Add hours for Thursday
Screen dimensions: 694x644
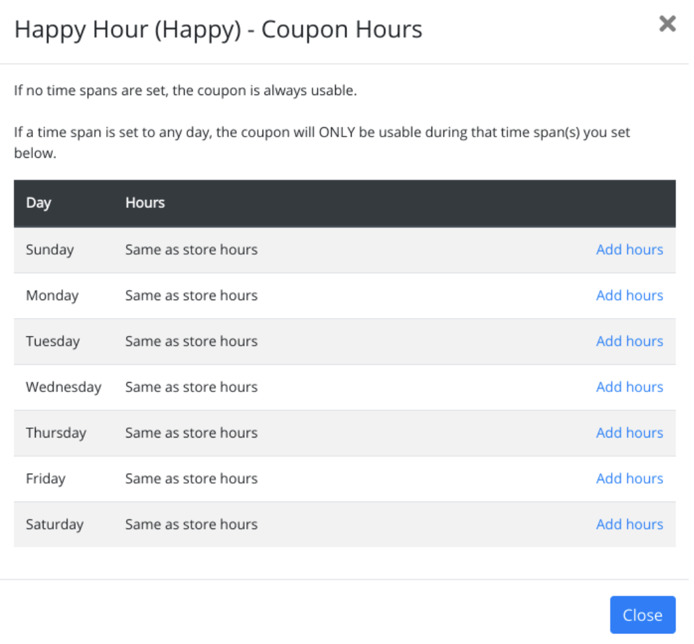point(629,432)
